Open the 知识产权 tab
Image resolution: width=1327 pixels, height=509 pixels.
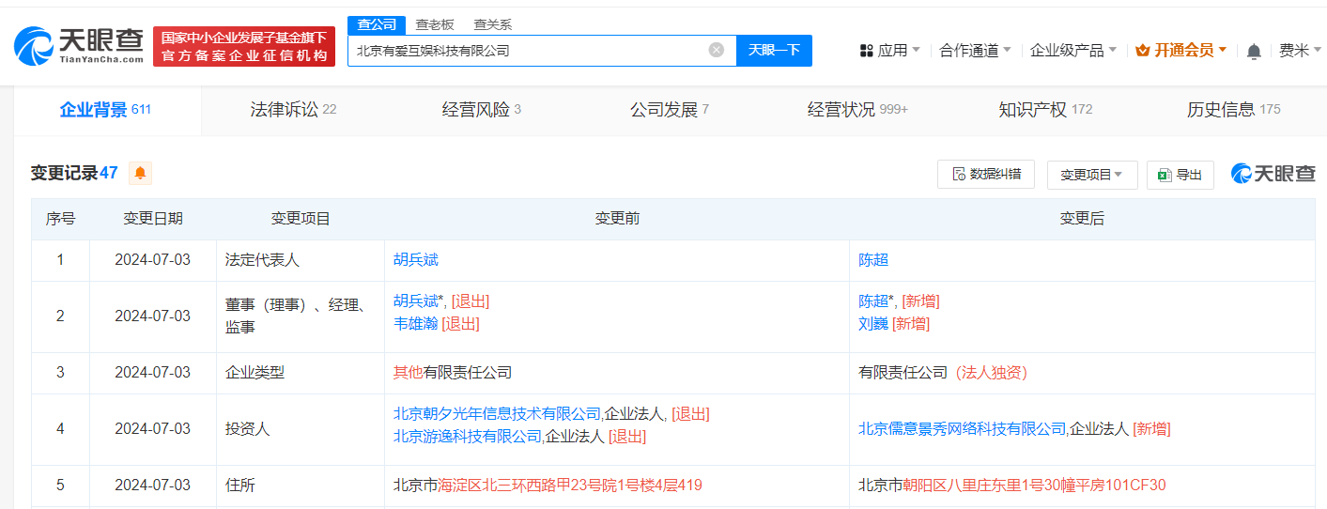click(1045, 110)
